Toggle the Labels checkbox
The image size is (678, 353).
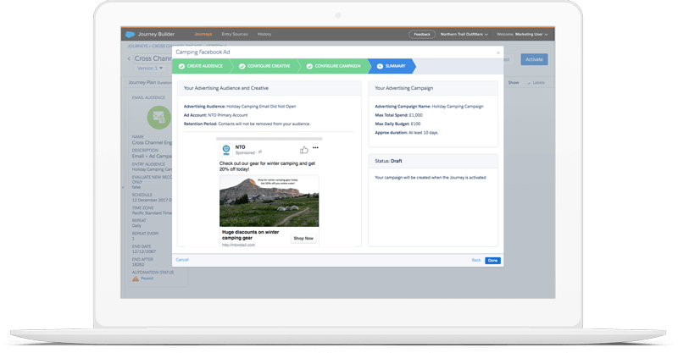pyautogui.click(x=525, y=83)
